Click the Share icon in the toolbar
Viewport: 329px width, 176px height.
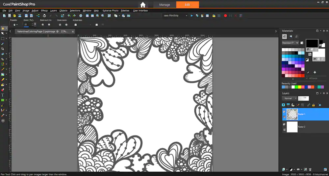click(38, 15)
